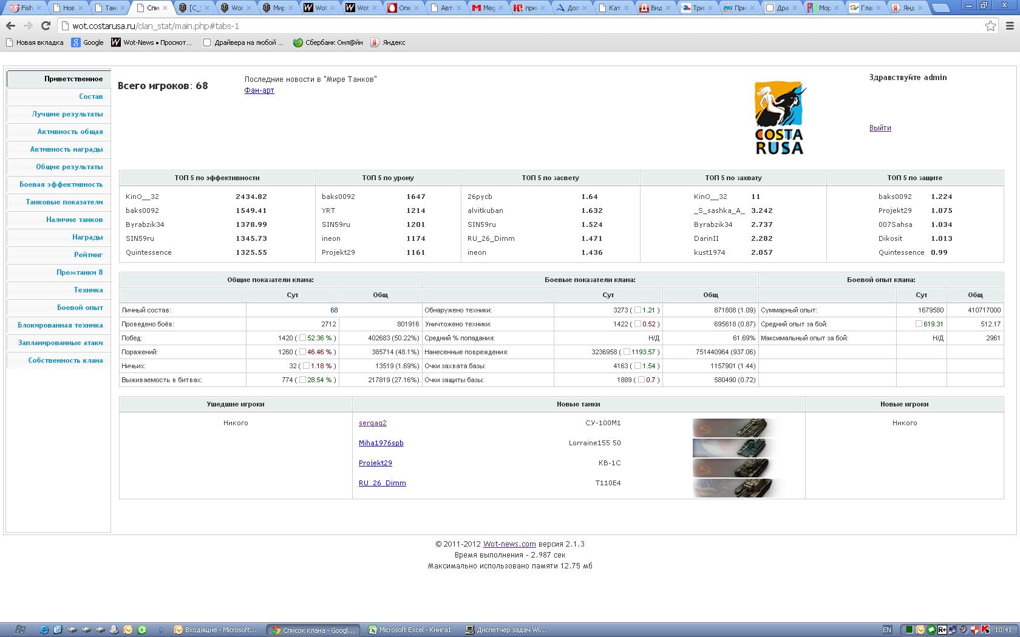
Task: Switch to Боевая эффективность sidebar tab
Action: [61, 184]
